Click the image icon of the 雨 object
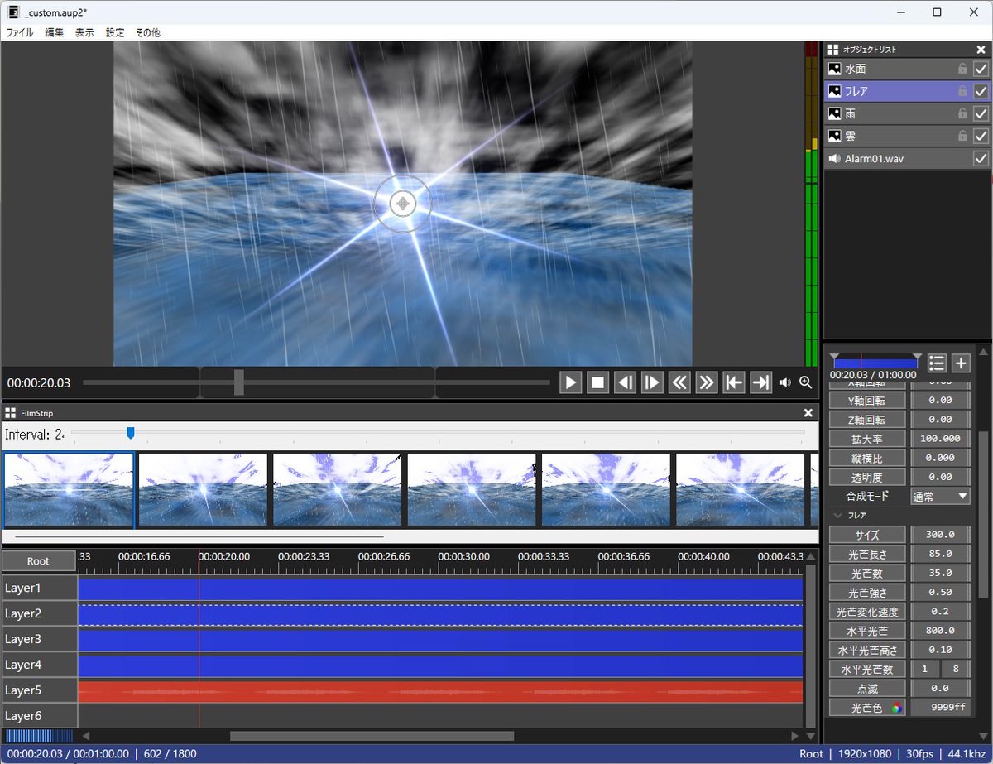 835,113
